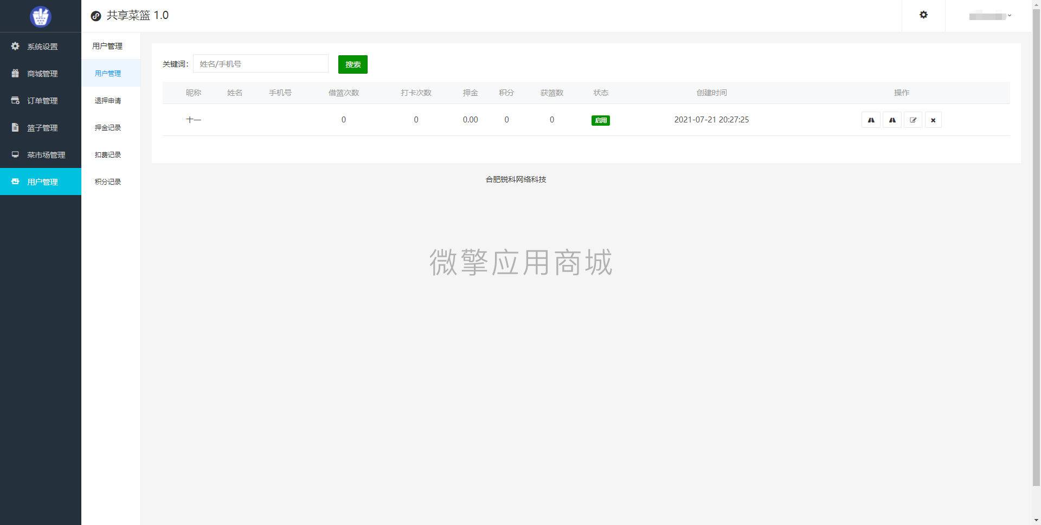Screen dimensions: 1041x525
Task: Click the 用户管理 icon in the dark sidebar
Action: click(15, 182)
